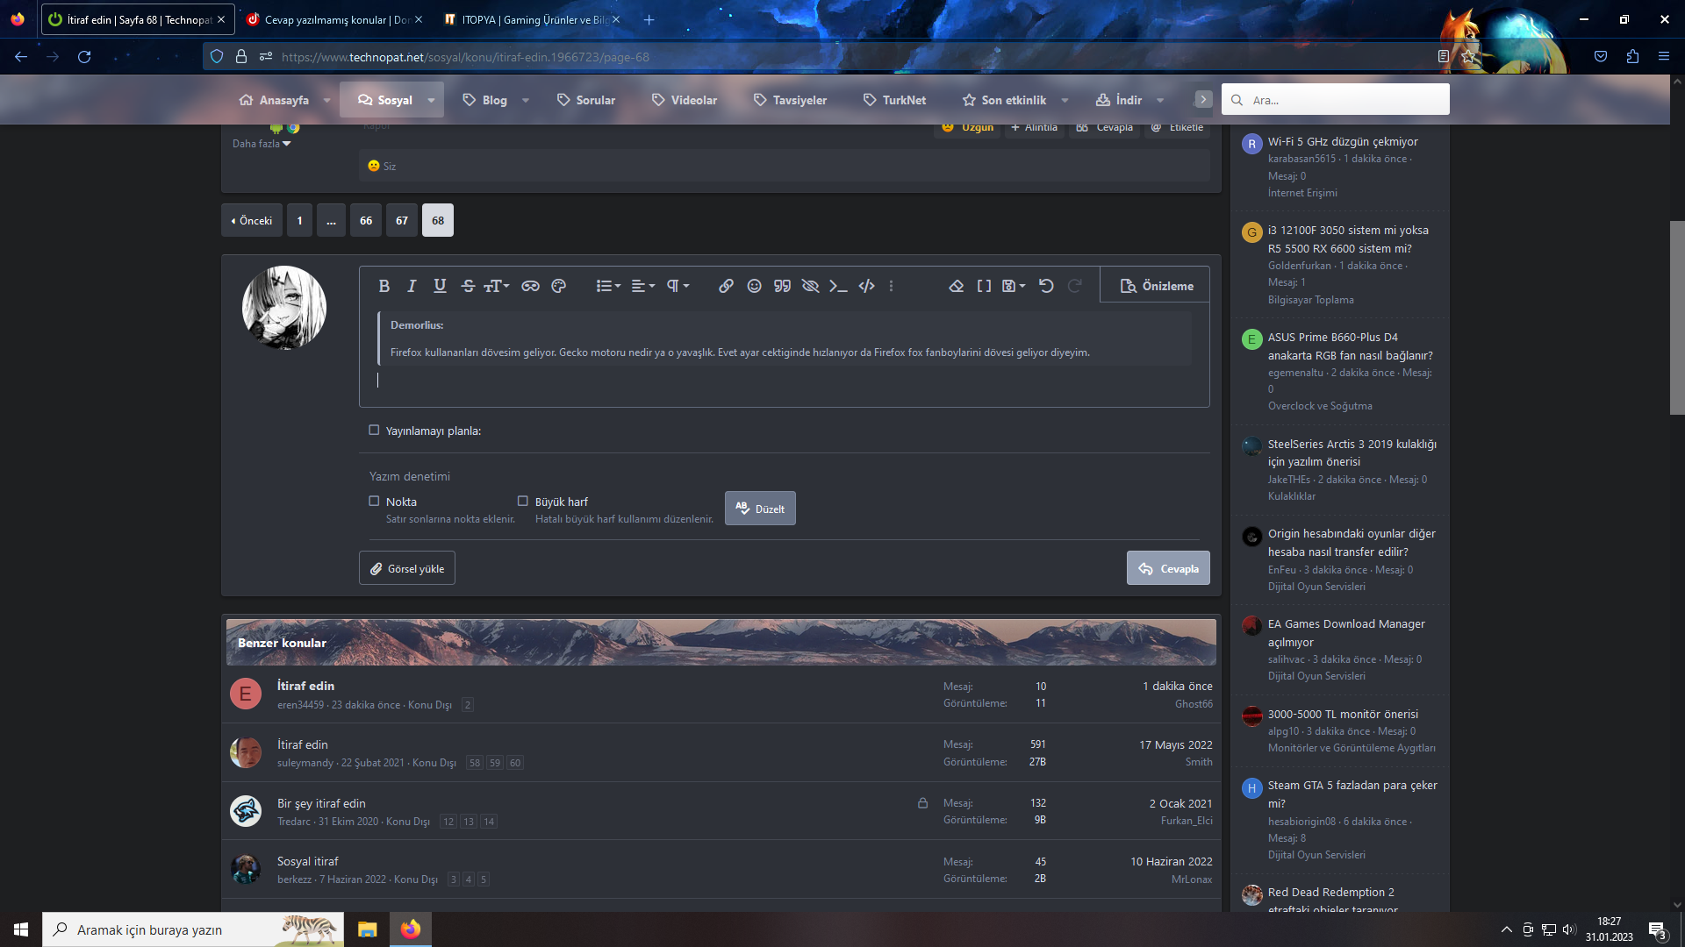Image resolution: width=1685 pixels, height=947 pixels.
Task: Open the text color palette
Action: click(558, 286)
